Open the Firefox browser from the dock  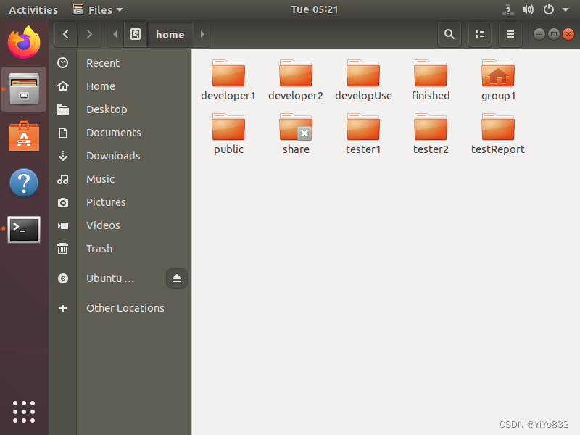[x=24, y=42]
